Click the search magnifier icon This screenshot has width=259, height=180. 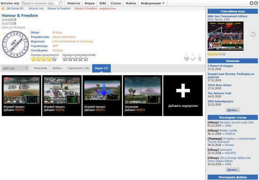[x=60, y=3]
